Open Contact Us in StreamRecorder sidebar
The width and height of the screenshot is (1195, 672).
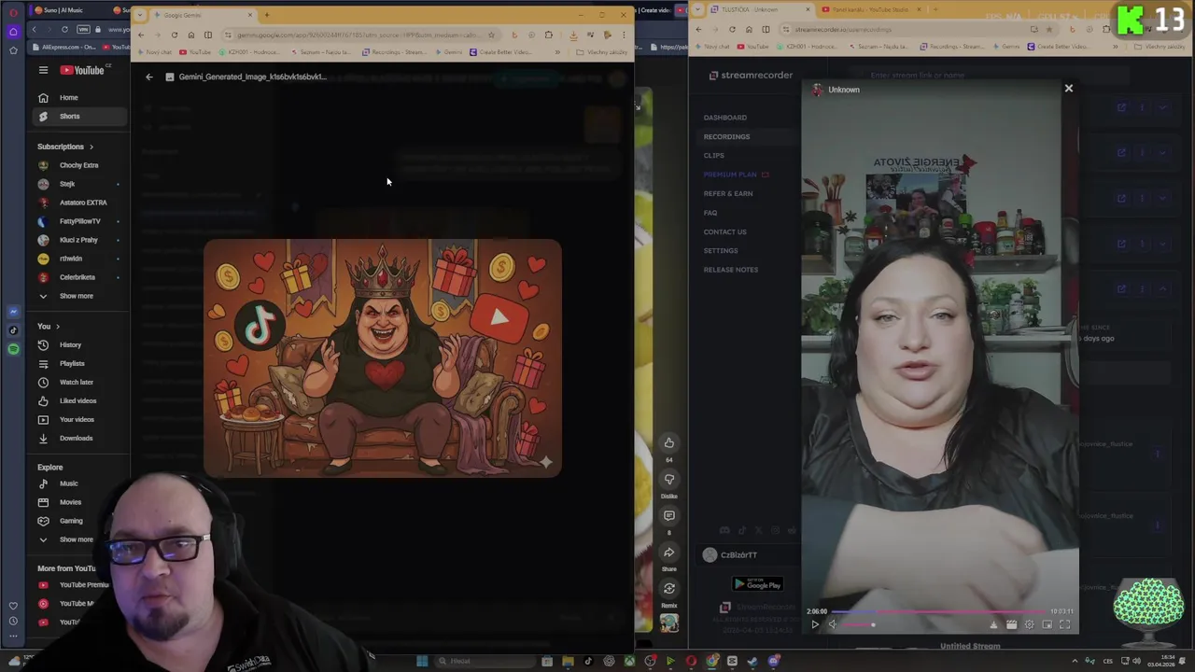tap(724, 231)
